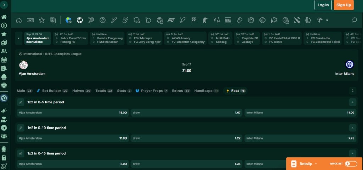Select the basketball sport icon

click(102, 20)
